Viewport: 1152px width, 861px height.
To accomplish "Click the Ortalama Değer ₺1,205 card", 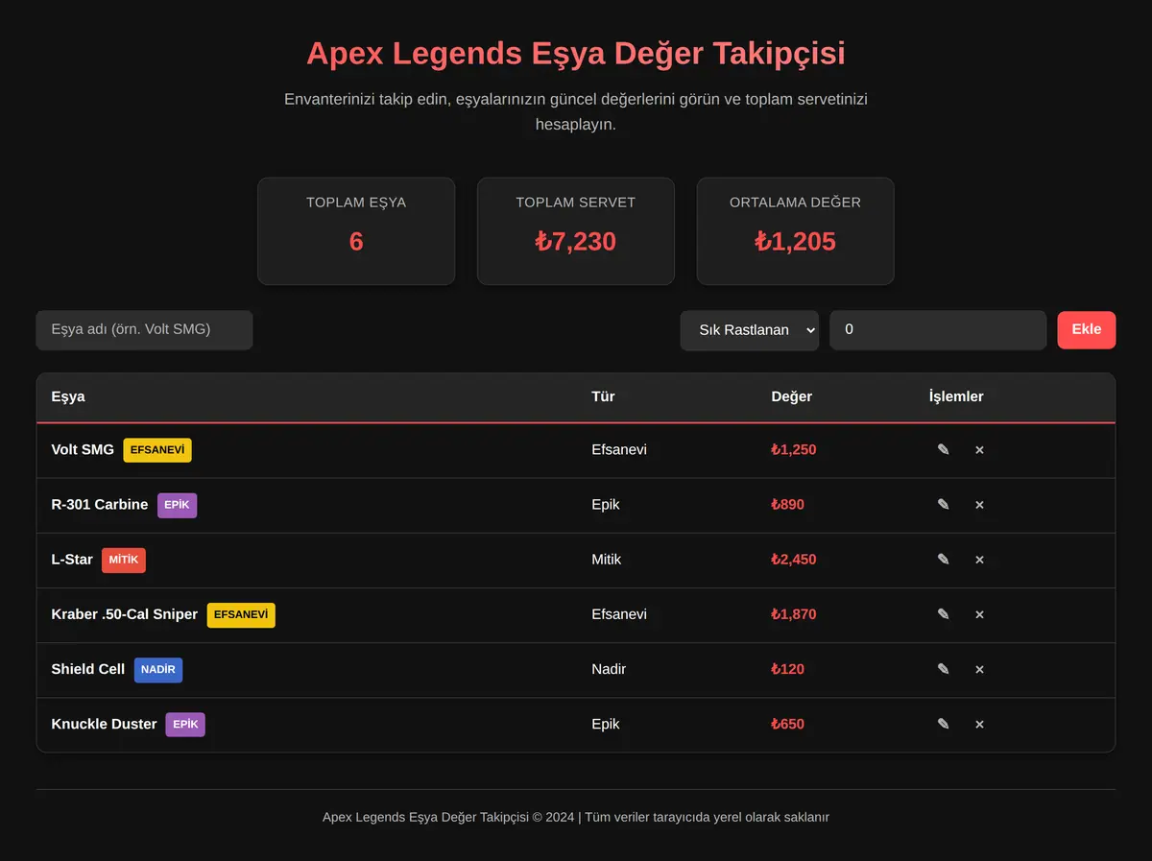I will point(795,231).
